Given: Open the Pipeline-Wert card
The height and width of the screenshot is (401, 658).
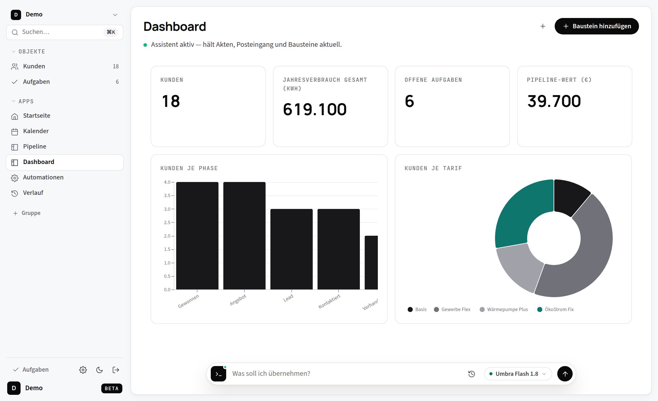Looking at the screenshot, I should 575,106.
